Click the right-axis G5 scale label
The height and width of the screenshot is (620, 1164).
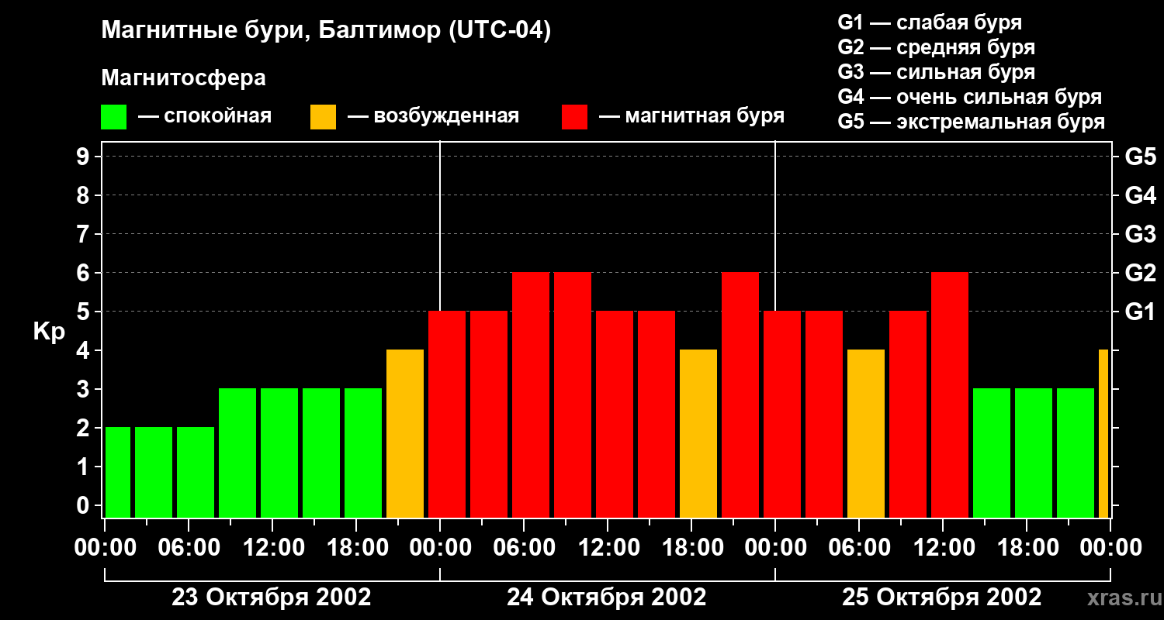pos(1141,157)
